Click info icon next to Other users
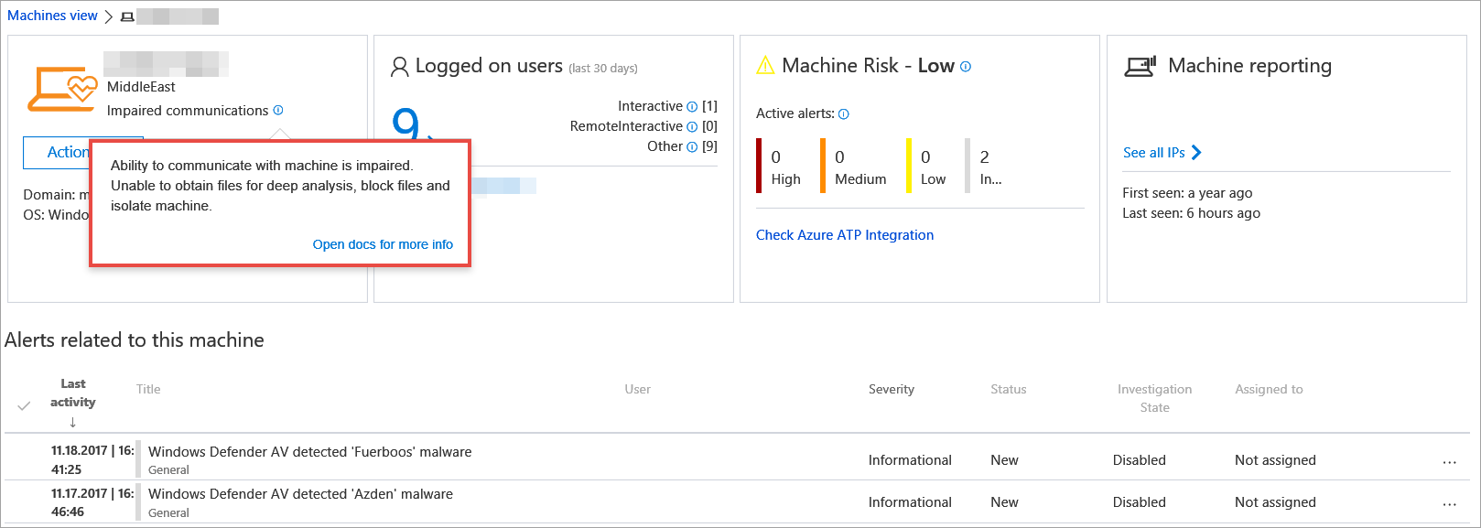The image size is (1481, 528). point(692,147)
